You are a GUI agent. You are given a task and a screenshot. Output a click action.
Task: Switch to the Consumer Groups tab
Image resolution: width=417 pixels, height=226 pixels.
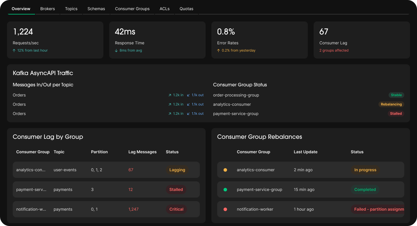(x=132, y=9)
